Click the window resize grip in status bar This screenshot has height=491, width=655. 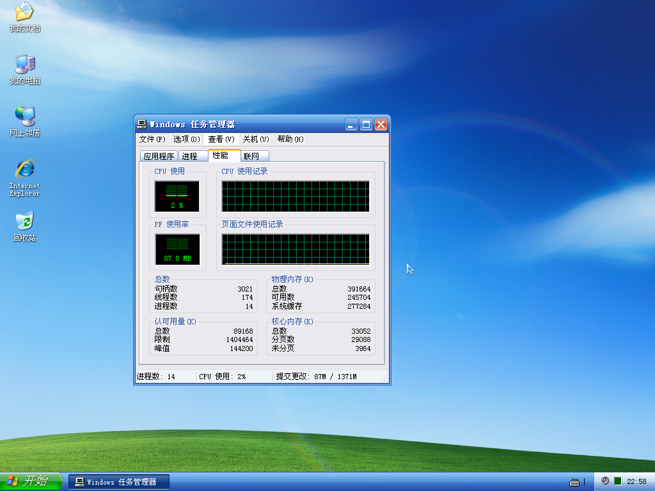tap(384, 378)
